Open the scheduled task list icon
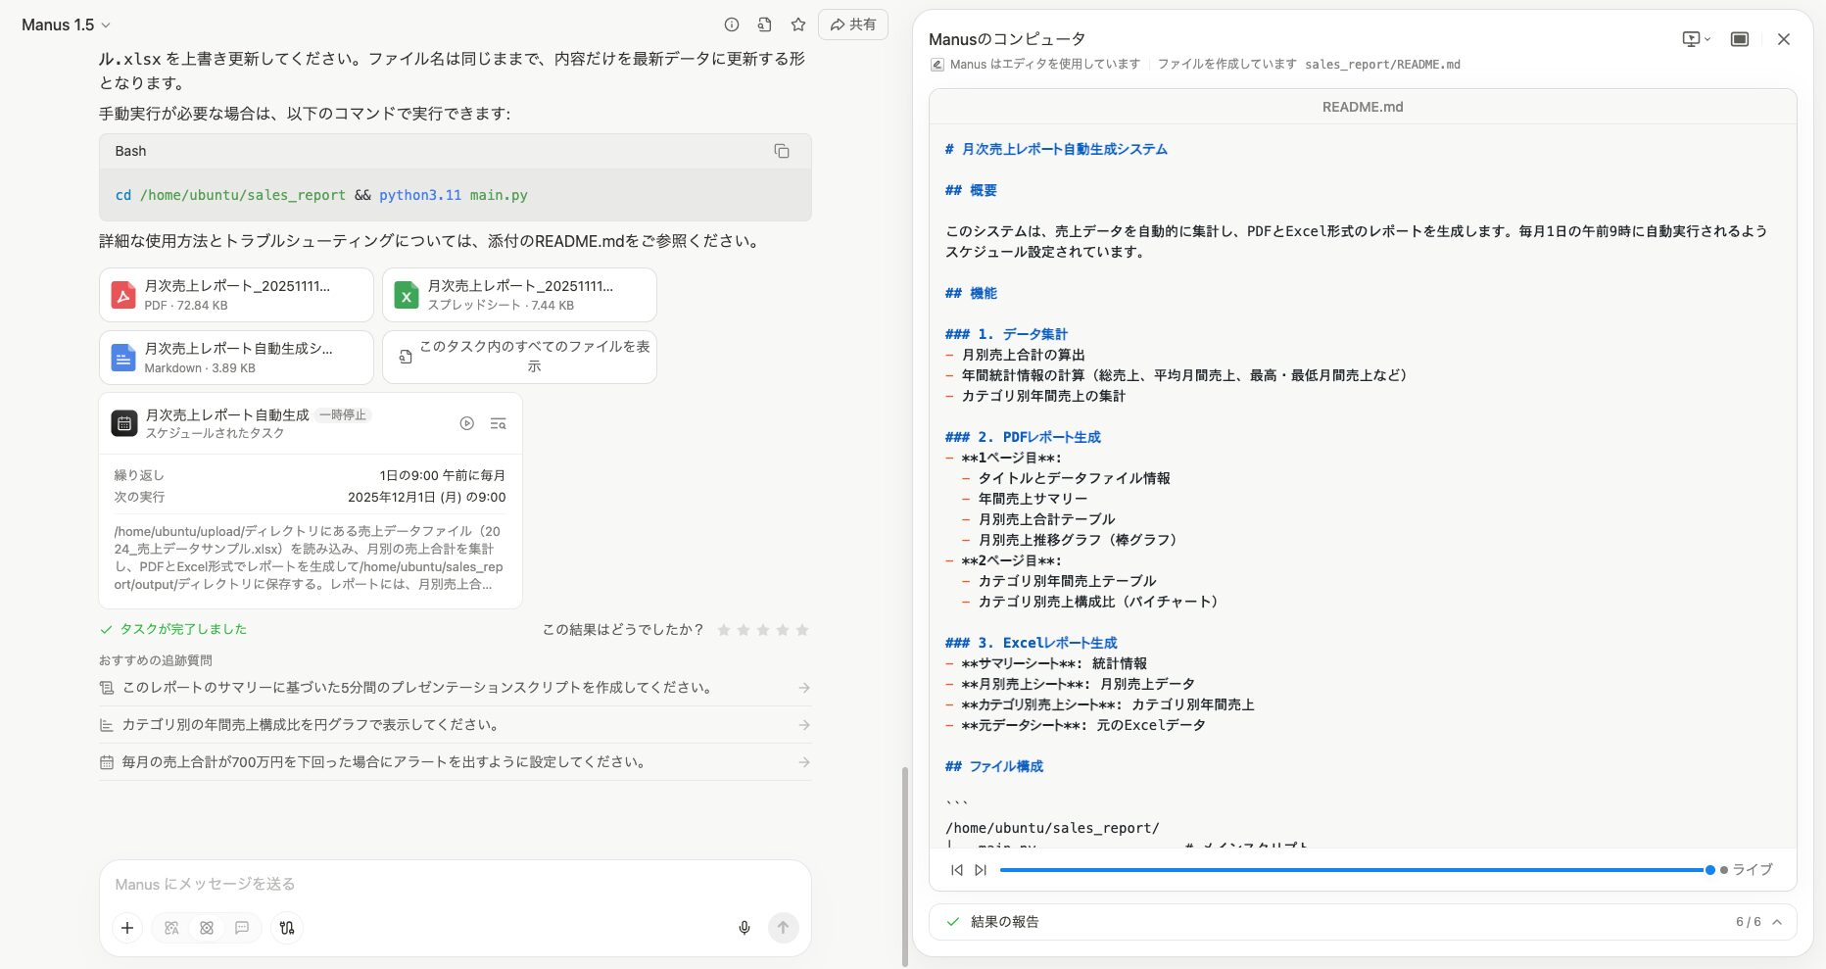This screenshot has width=1826, height=969. click(x=499, y=422)
